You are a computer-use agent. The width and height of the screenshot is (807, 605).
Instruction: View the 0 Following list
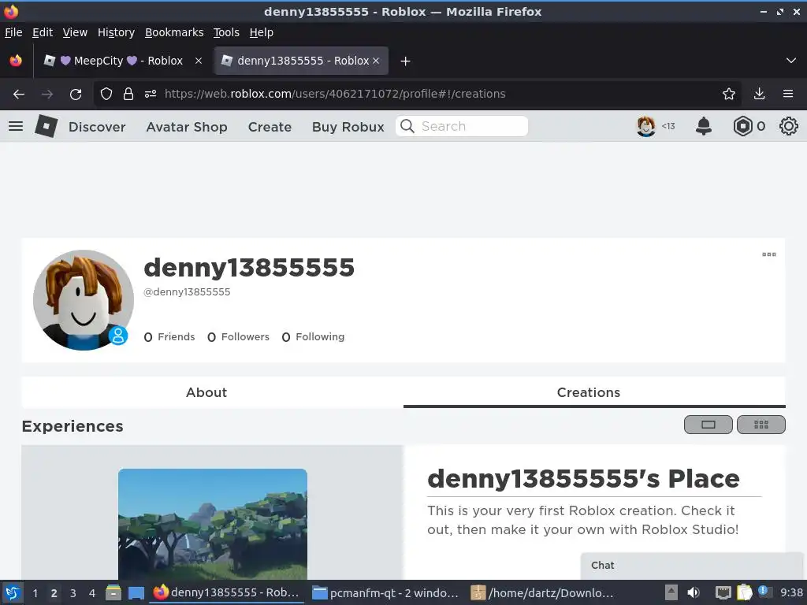pyautogui.click(x=313, y=337)
